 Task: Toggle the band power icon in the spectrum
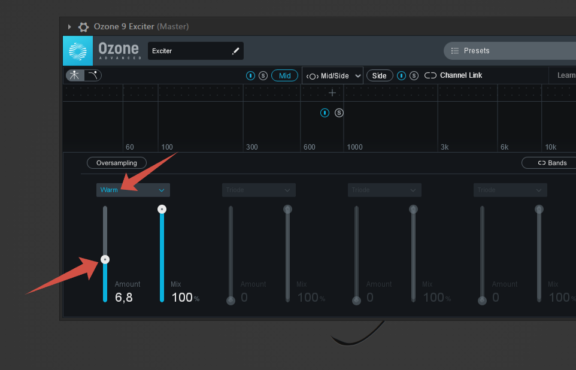click(x=325, y=113)
